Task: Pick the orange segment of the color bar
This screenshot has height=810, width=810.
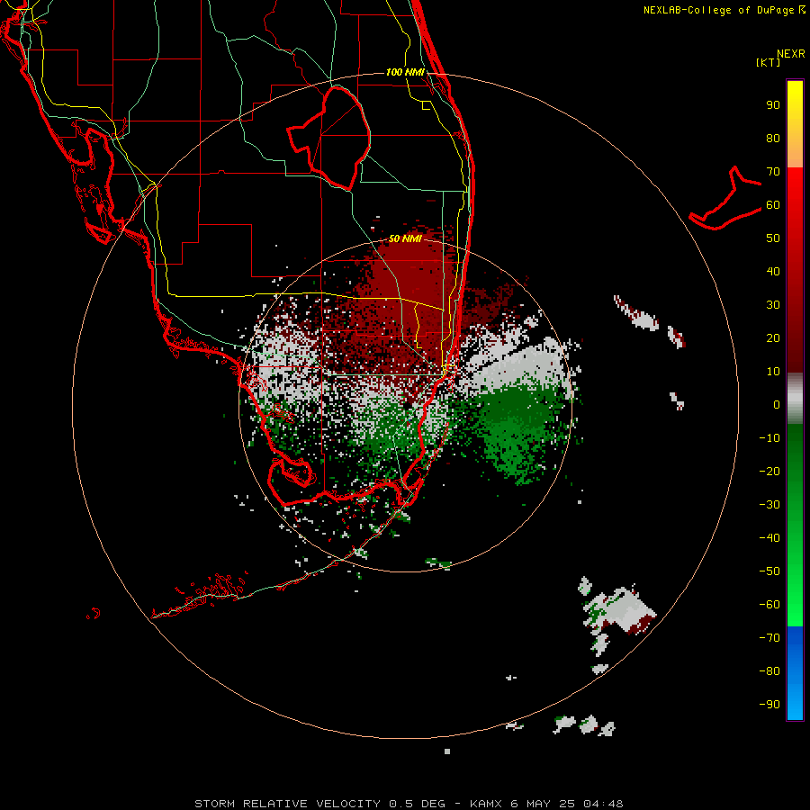Action: click(795, 152)
